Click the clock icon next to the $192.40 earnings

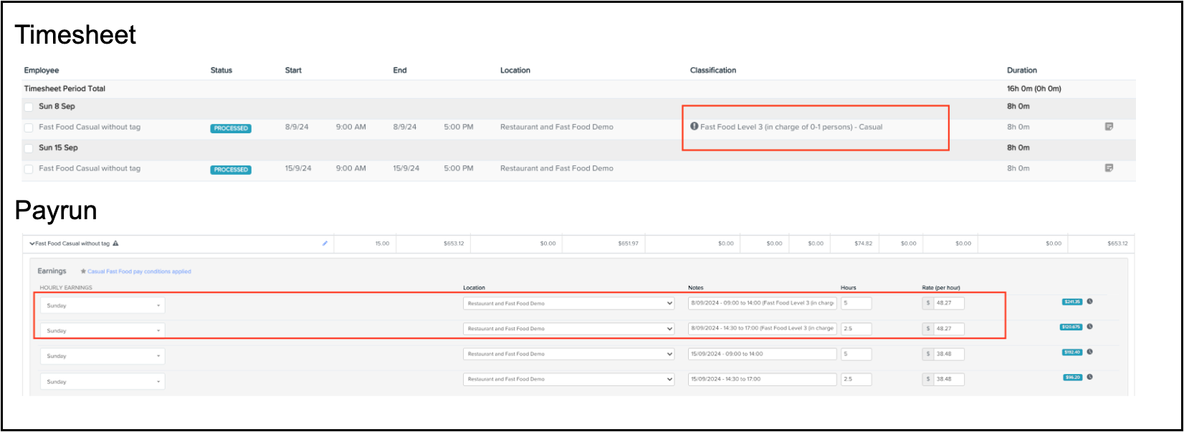1089,352
